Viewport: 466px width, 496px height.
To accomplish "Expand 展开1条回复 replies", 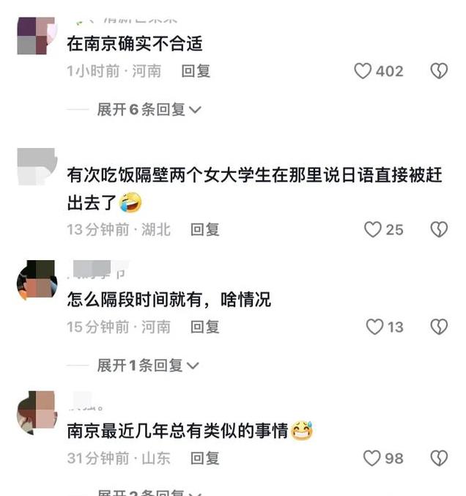I will [x=148, y=366].
